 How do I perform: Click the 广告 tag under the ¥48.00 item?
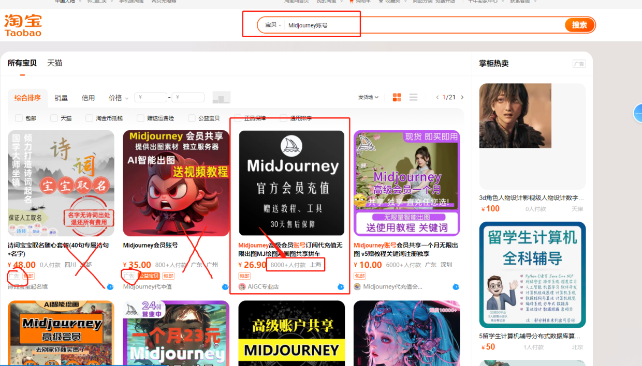tap(14, 276)
